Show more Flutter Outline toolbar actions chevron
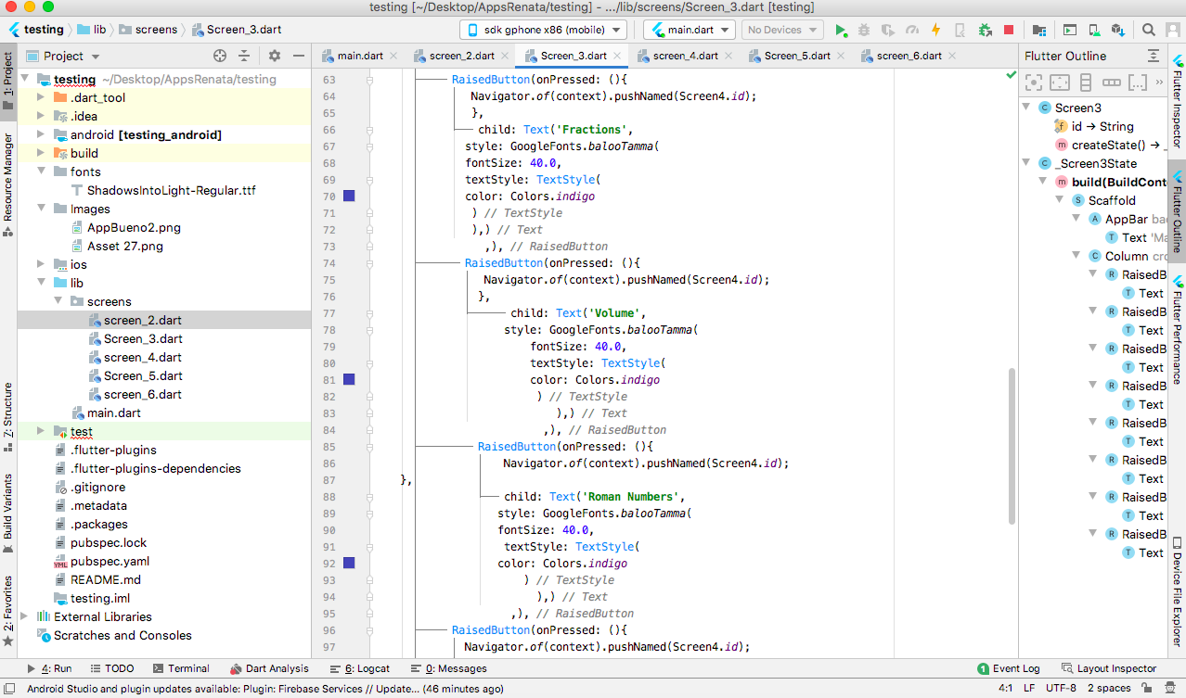The height and width of the screenshot is (698, 1186). point(1159,82)
